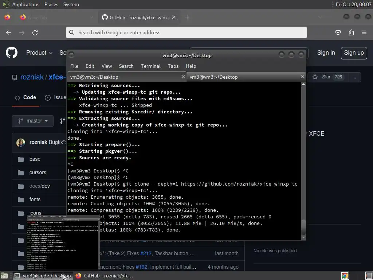Screen dimensions: 373x280
Task: Click the Sign in link
Action: (326, 52)
